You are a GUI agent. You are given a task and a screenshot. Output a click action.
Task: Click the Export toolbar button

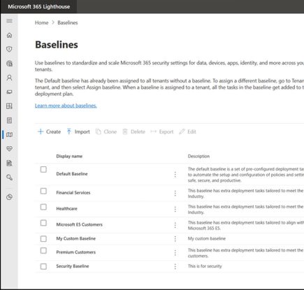pos(162,131)
